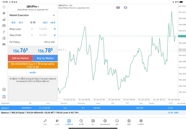Tap the Take Profit value field

click(43, 35)
